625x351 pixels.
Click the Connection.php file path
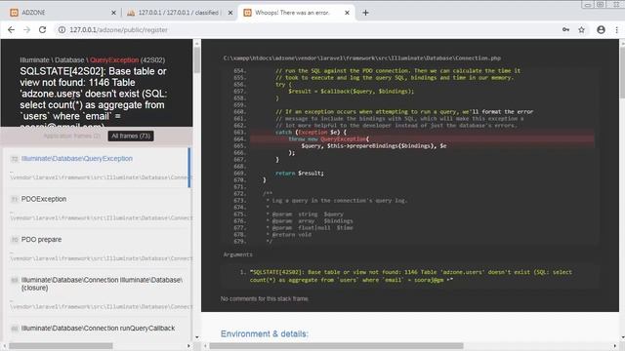[x=362, y=58]
